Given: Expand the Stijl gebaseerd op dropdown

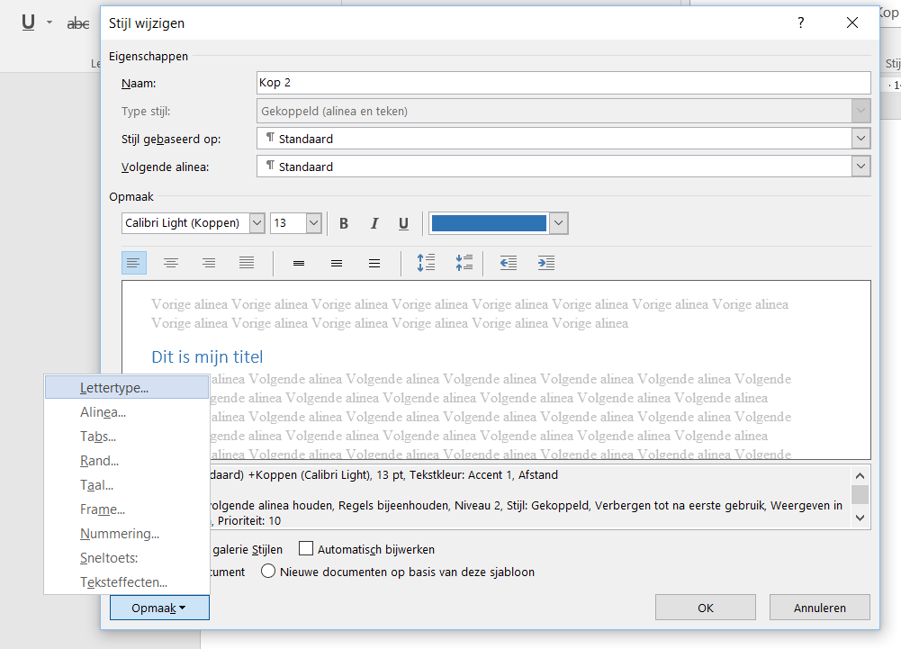Looking at the screenshot, I should [861, 139].
